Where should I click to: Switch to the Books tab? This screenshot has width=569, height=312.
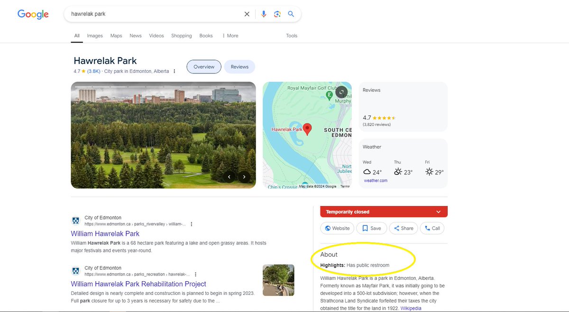(x=206, y=36)
